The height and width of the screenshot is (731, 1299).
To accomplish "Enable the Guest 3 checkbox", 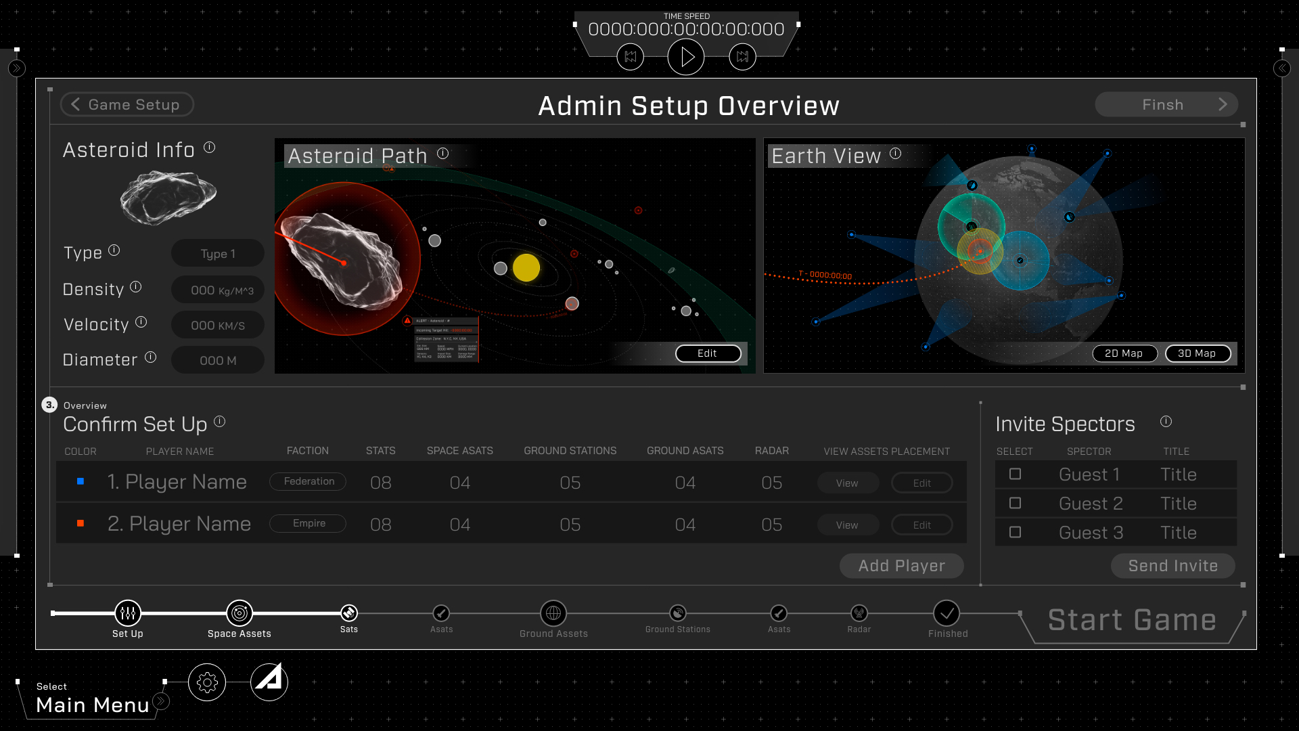I will [1016, 532].
